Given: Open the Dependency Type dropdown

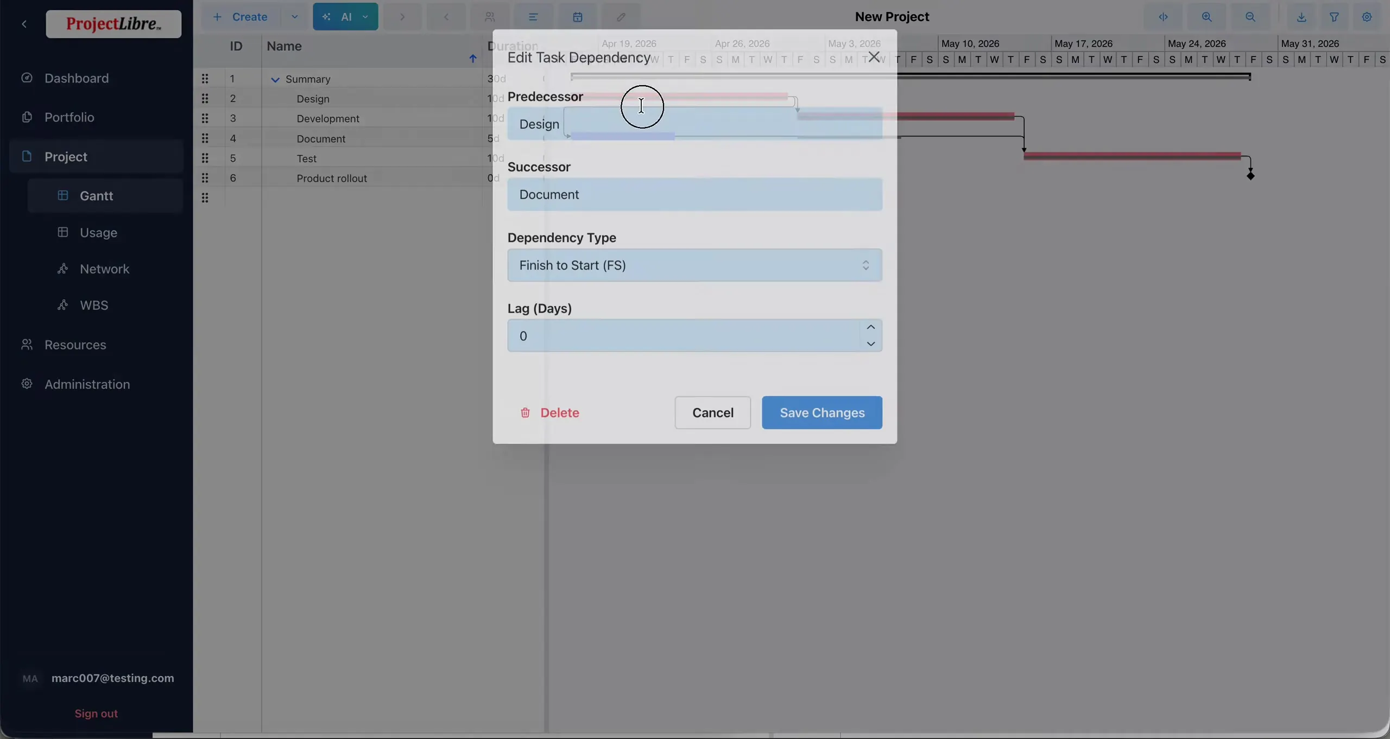Looking at the screenshot, I should pos(694,265).
